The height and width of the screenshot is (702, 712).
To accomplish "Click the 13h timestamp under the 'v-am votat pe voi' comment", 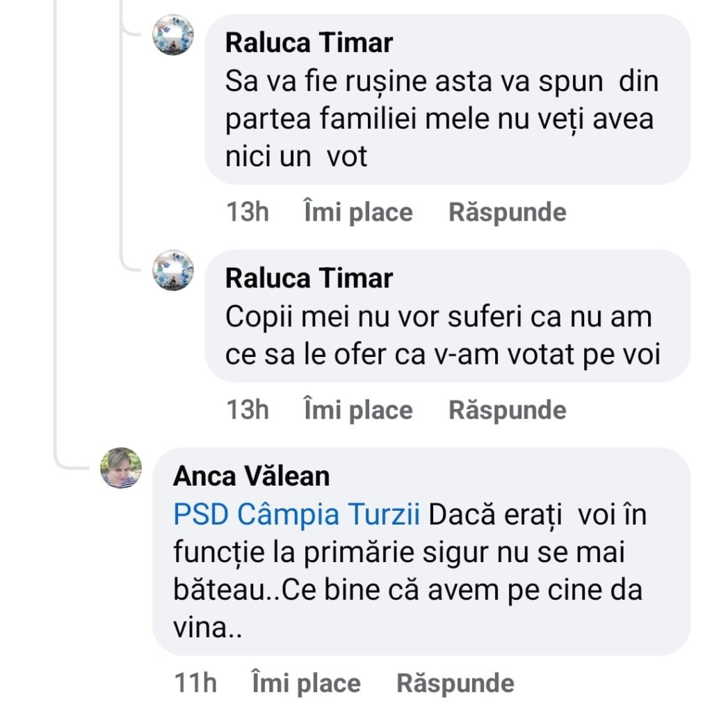I will pos(248,410).
